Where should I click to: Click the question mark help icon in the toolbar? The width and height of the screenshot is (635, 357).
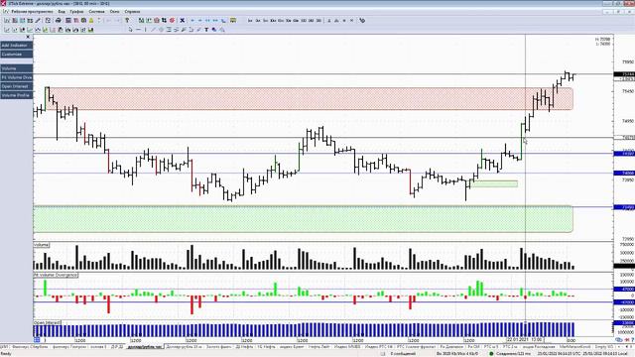click(x=127, y=20)
